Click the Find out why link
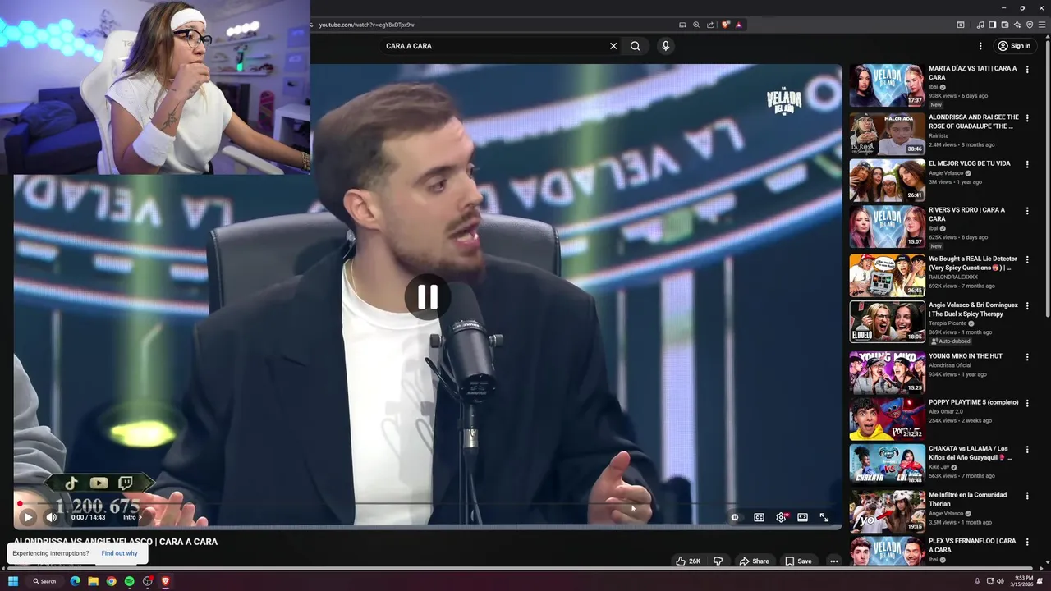This screenshot has width=1051, height=591. [x=119, y=553]
